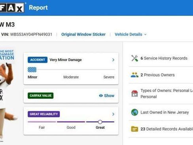Viewport: 193px width, 145px height.
Task: Click the Very Minor Damage text
Action: pos(66,60)
